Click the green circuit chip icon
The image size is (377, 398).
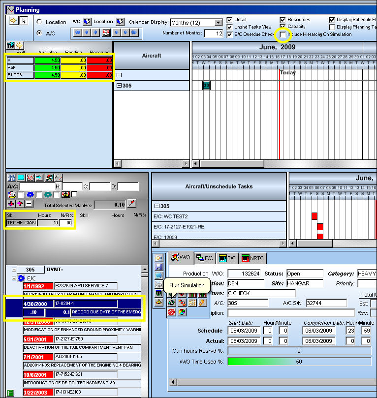[159, 293]
